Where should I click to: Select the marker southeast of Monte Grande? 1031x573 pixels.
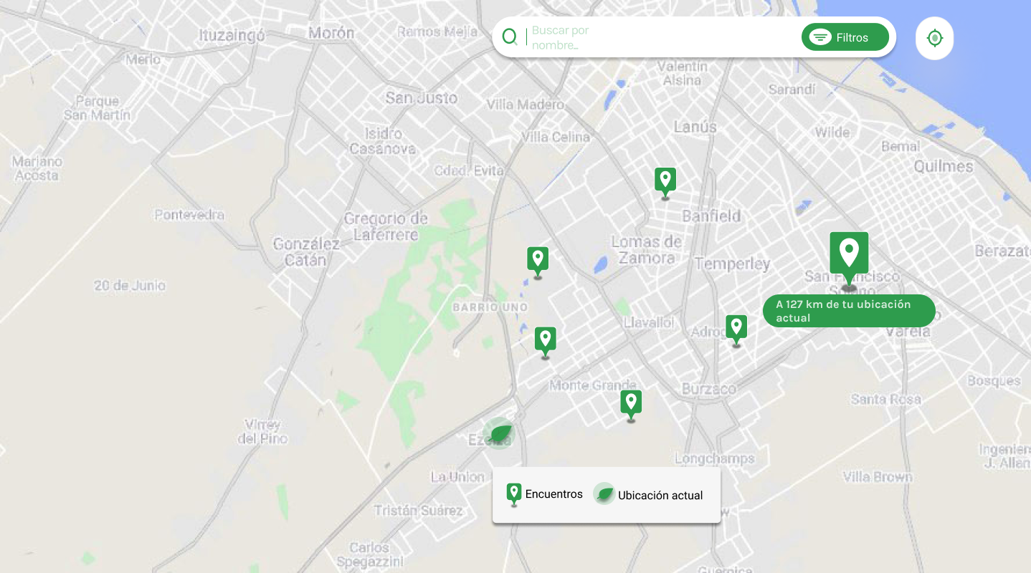click(x=631, y=403)
